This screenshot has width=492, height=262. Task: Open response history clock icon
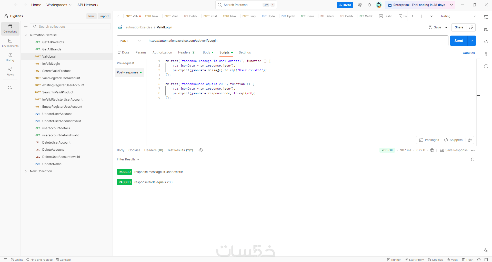[x=201, y=150]
